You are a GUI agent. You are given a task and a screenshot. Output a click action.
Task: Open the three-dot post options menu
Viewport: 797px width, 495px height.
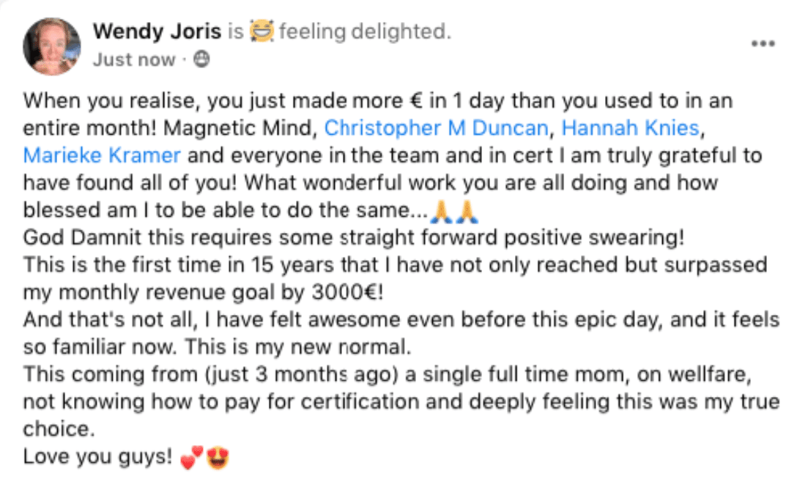(x=763, y=43)
